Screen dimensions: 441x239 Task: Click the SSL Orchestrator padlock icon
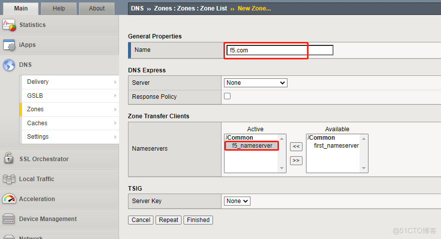(x=9, y=159)
